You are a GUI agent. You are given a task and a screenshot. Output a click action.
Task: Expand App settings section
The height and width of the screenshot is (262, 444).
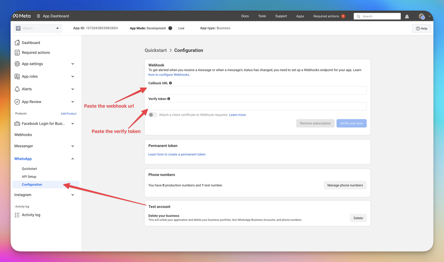[x=72, y=64]
